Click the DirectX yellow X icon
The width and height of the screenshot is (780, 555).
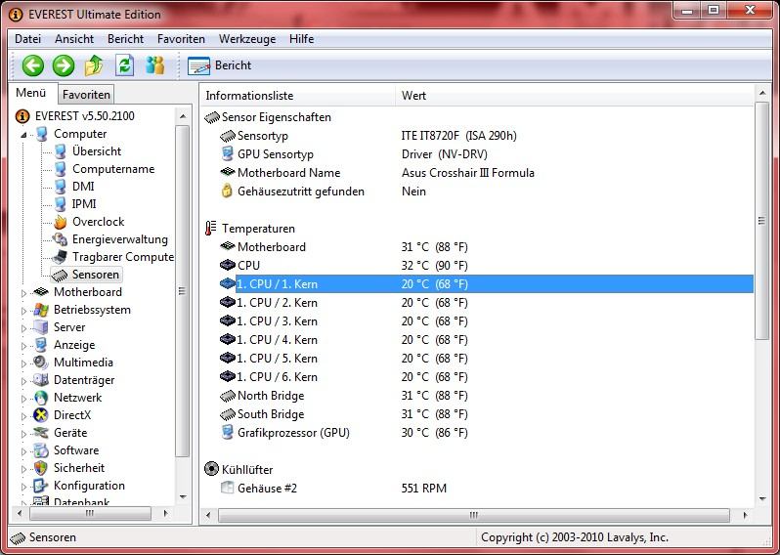coord(41,415)
